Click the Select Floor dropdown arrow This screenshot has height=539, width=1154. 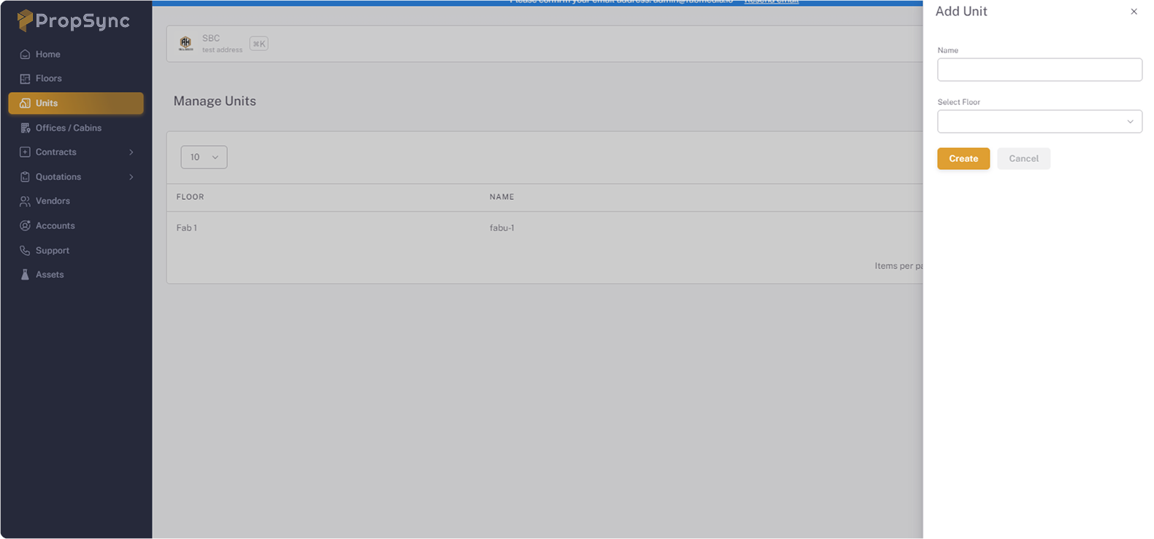(x=1130, y=122)
